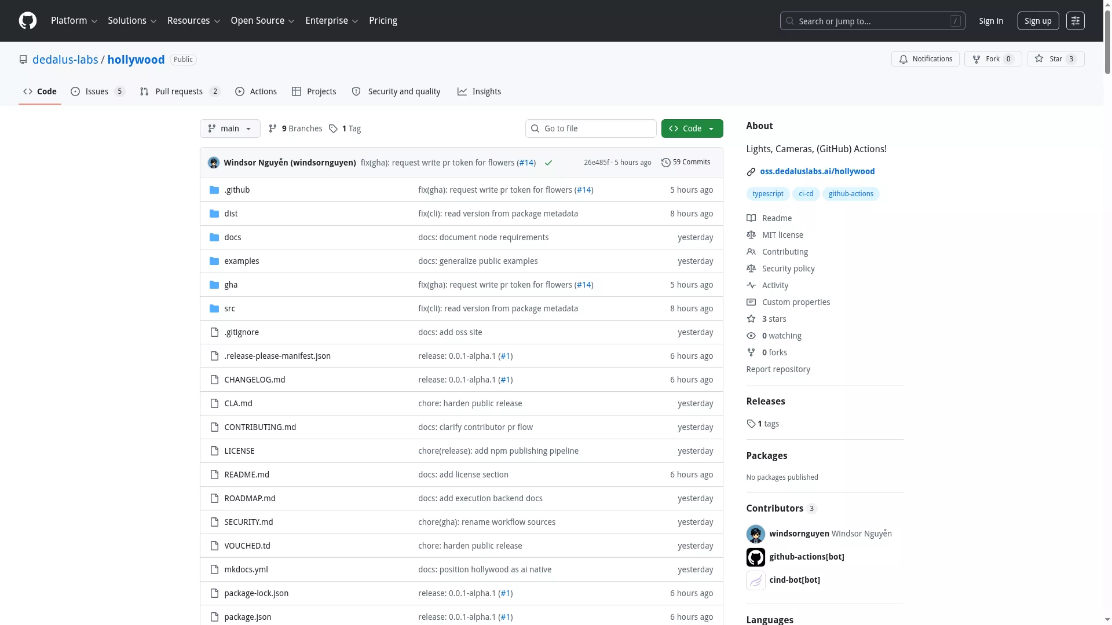This screenshot has width=1112, height=625.
Task: Switch to the Issues tab
Action: point(98,91)
